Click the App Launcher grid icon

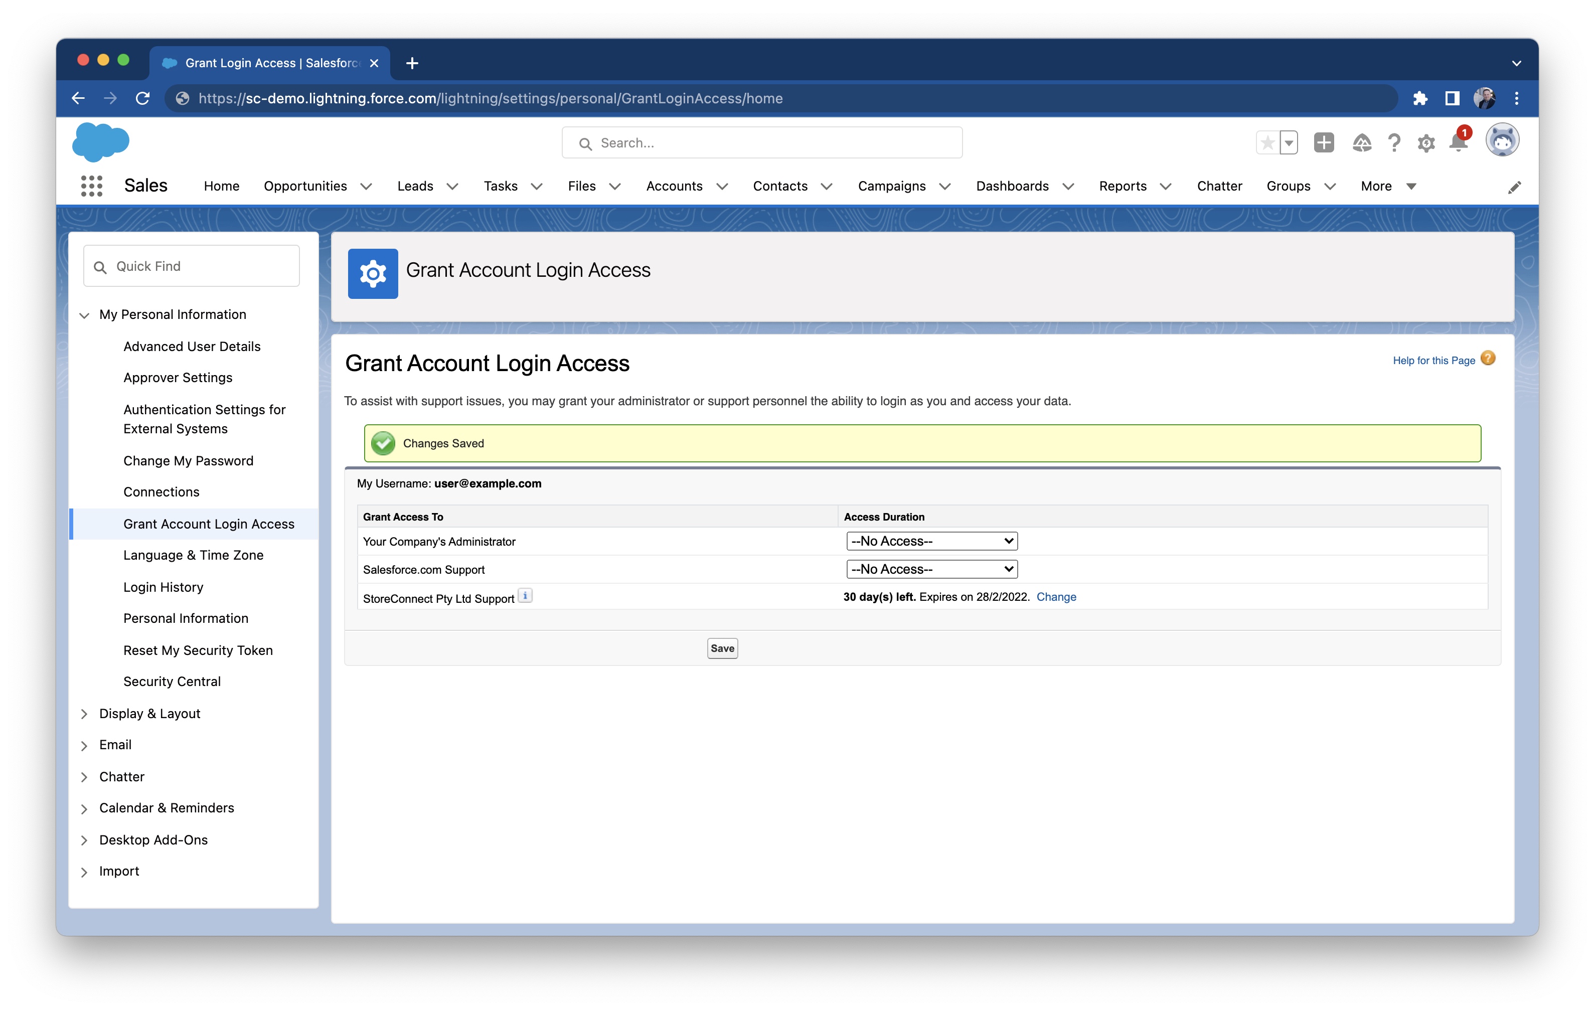[93, 185]
